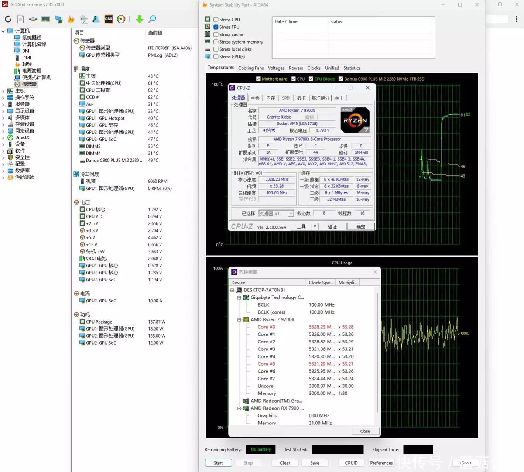
Task: Toggle CPU Diode graph legend checkbox
Action: coord(311,79)
